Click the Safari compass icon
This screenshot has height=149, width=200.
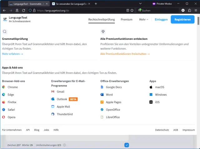pyautogui.click(x=4, y=109)
